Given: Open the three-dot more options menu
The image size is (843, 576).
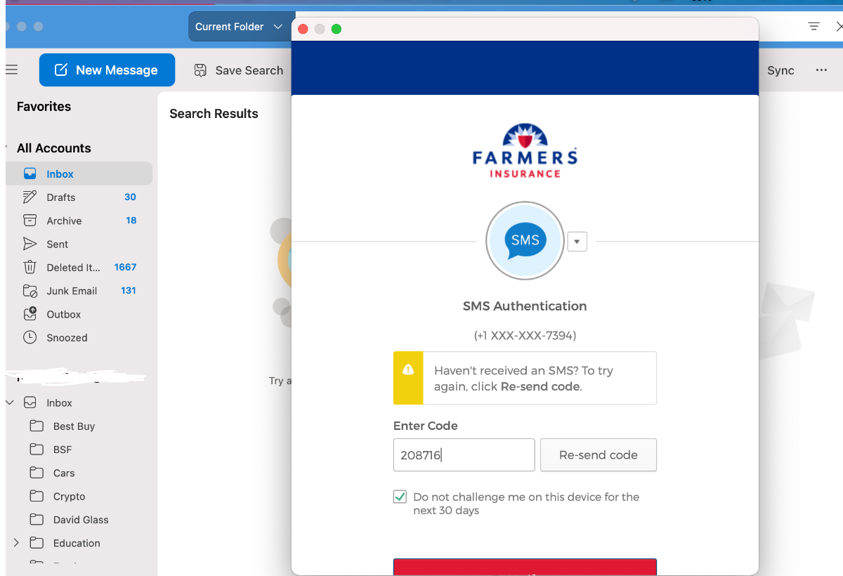Looking at the screenshot, I should [821, 70].
